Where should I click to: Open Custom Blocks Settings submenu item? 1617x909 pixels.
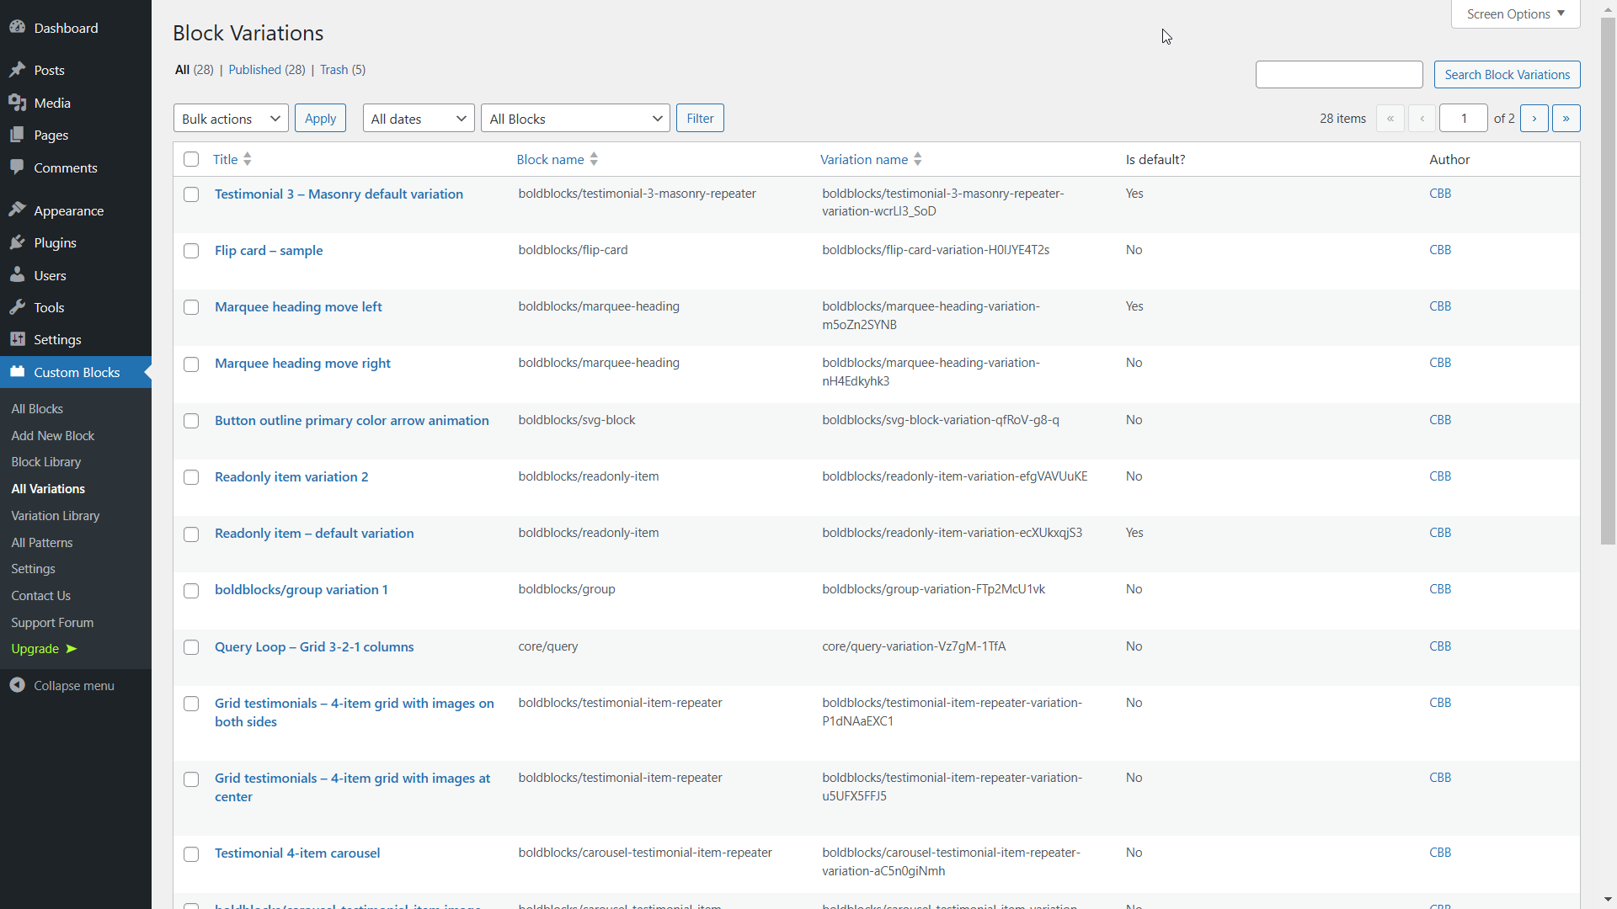(x=33, y=569)
